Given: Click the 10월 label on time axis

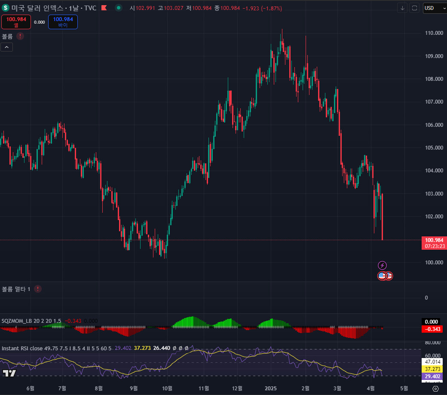Looking at the screenshot, I should (167, 389).
